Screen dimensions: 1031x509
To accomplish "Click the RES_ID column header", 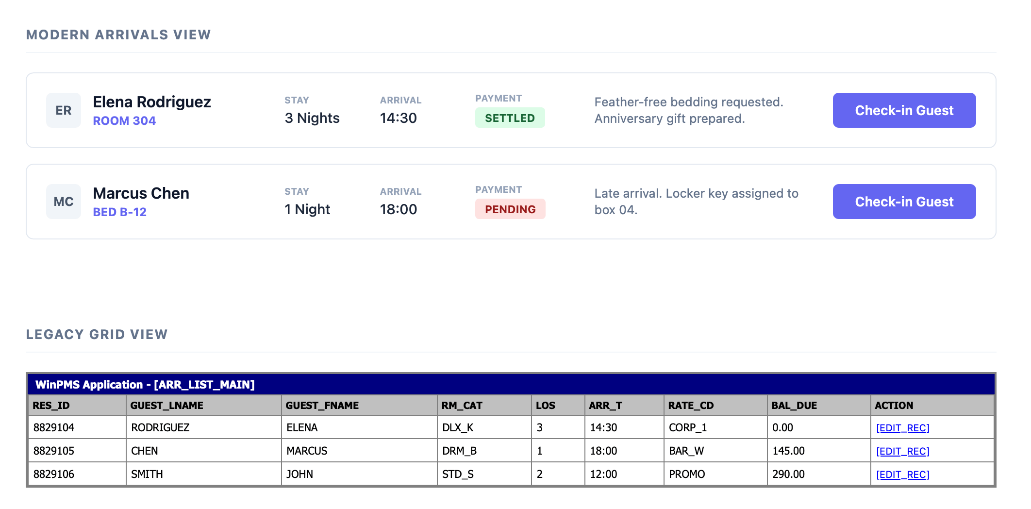I will coord(51,406).
